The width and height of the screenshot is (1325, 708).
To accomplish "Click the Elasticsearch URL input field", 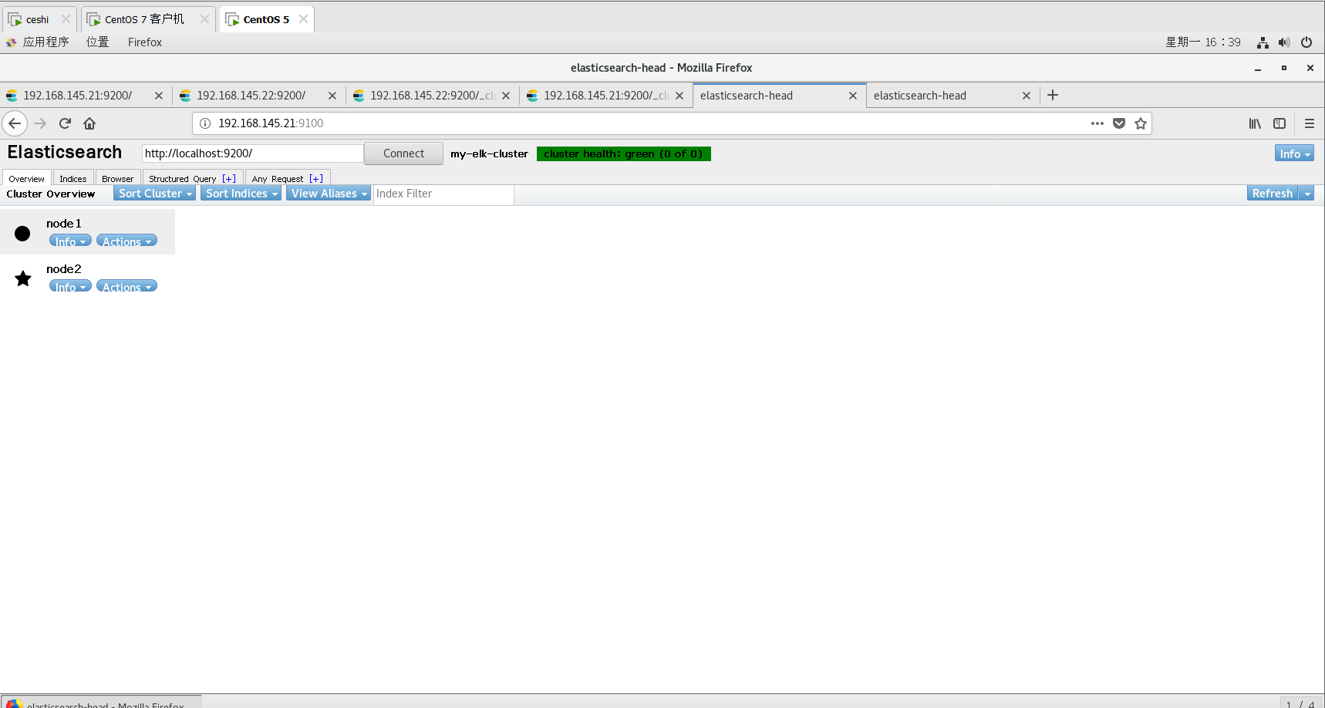I will (x=252, y=153).
